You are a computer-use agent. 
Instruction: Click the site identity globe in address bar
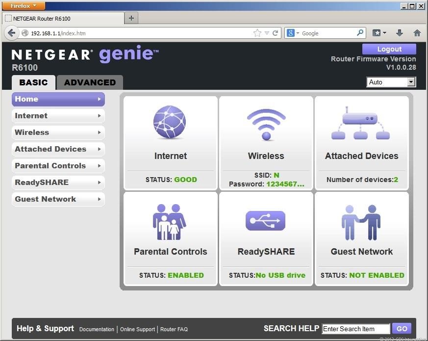[25, 33]
